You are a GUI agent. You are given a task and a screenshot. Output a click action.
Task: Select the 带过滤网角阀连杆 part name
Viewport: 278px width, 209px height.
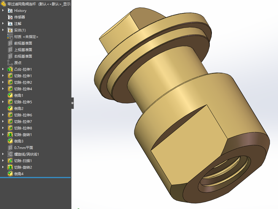point(22,4)
